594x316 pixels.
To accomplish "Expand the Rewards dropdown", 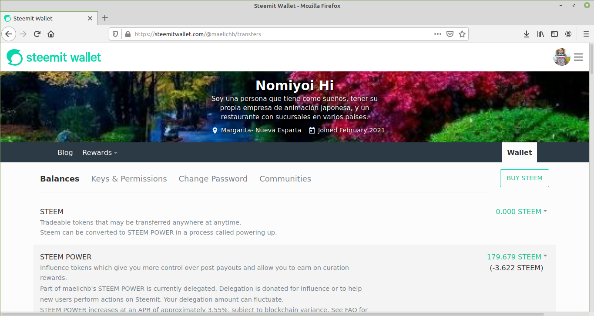I will [100, 152].
